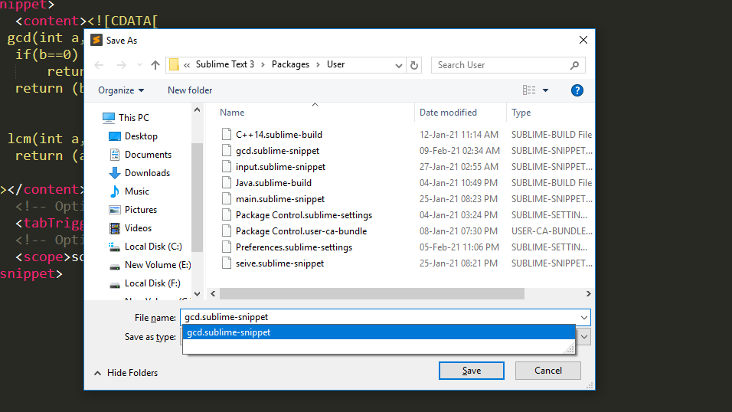The width and height of the screenshot is (732, 412).
Task: Select Package Control.sublime-settings file
Action: click(x=303, y=215)
